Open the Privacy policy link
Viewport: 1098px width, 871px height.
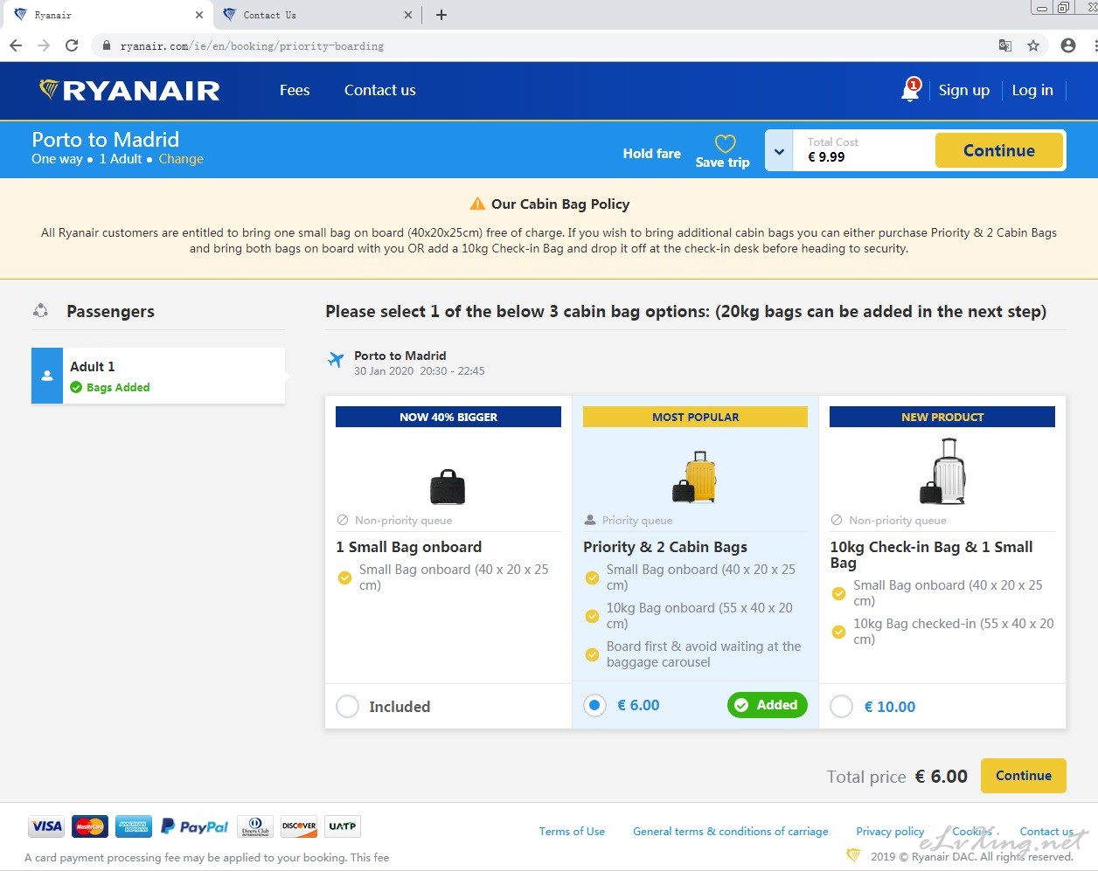click(890, 831)
